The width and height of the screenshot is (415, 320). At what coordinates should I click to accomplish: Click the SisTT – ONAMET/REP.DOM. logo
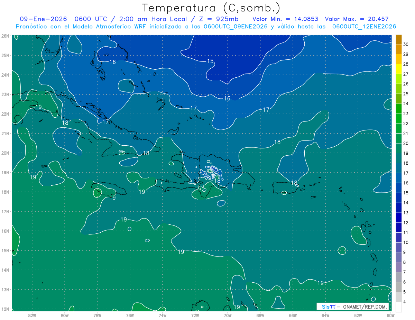pos(353,307)
